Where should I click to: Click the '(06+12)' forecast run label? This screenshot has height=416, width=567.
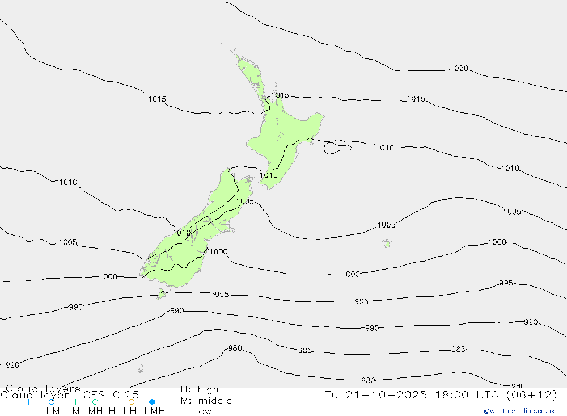pos(532,395)
